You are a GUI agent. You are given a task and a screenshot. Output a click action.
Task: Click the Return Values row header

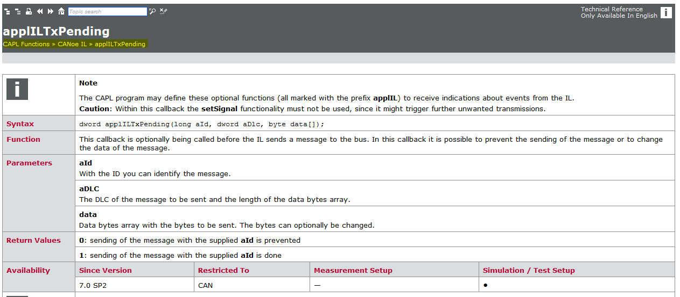click(33, 241)
